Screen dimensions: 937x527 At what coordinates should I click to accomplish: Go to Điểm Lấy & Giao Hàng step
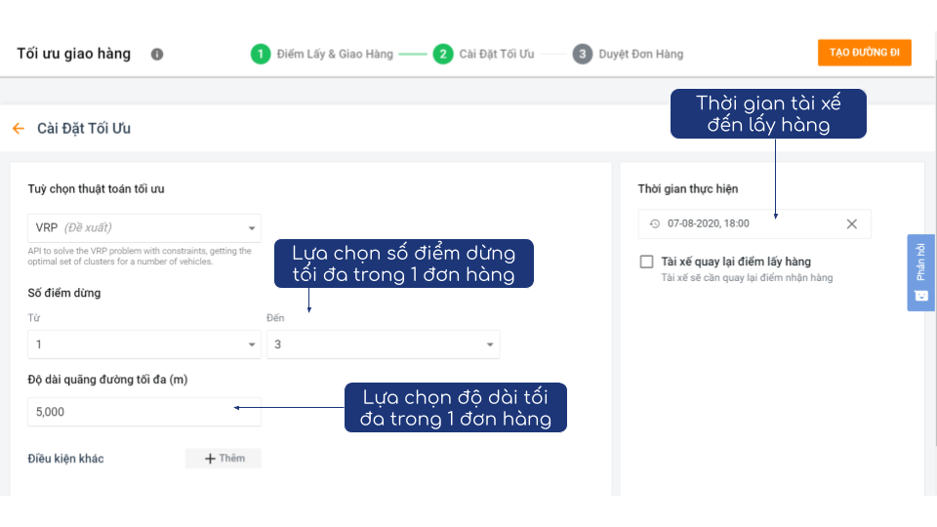tap(335, 54)
